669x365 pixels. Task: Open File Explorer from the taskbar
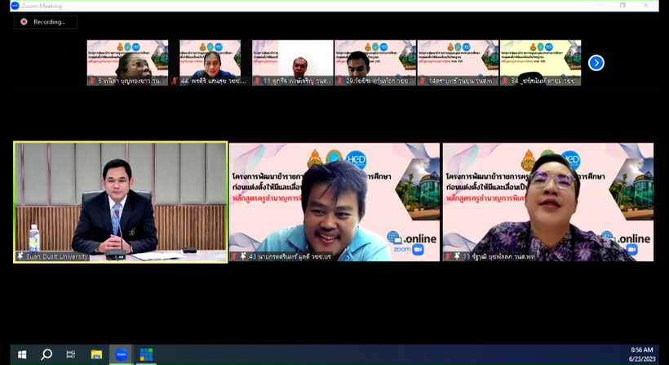tap(96, 354)
